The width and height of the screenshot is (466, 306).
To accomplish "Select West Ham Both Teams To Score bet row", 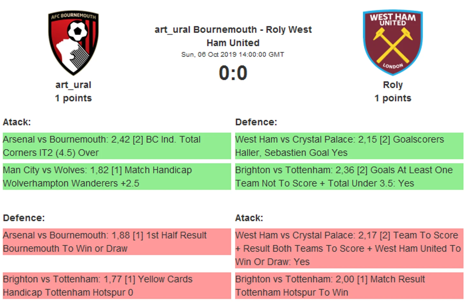I will (x=349, y=249).
